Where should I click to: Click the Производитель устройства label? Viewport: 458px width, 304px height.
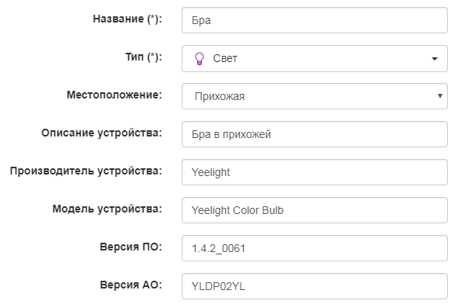click(x=86, y=171)
